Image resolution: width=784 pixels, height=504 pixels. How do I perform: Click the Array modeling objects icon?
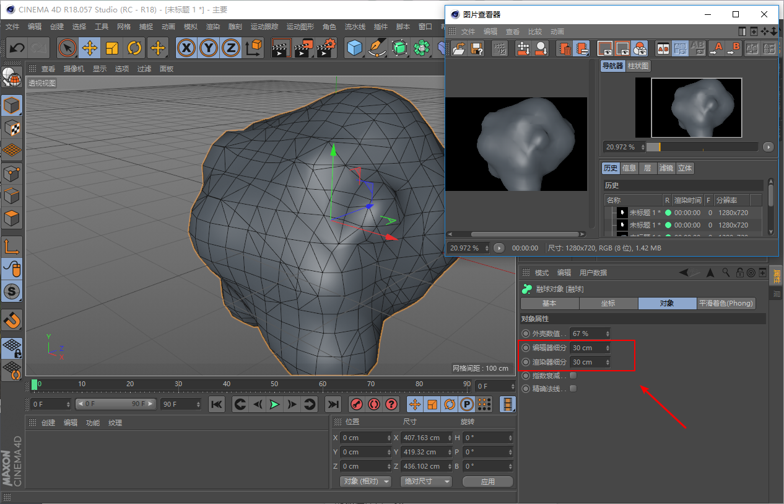click(x=422, y=48)
